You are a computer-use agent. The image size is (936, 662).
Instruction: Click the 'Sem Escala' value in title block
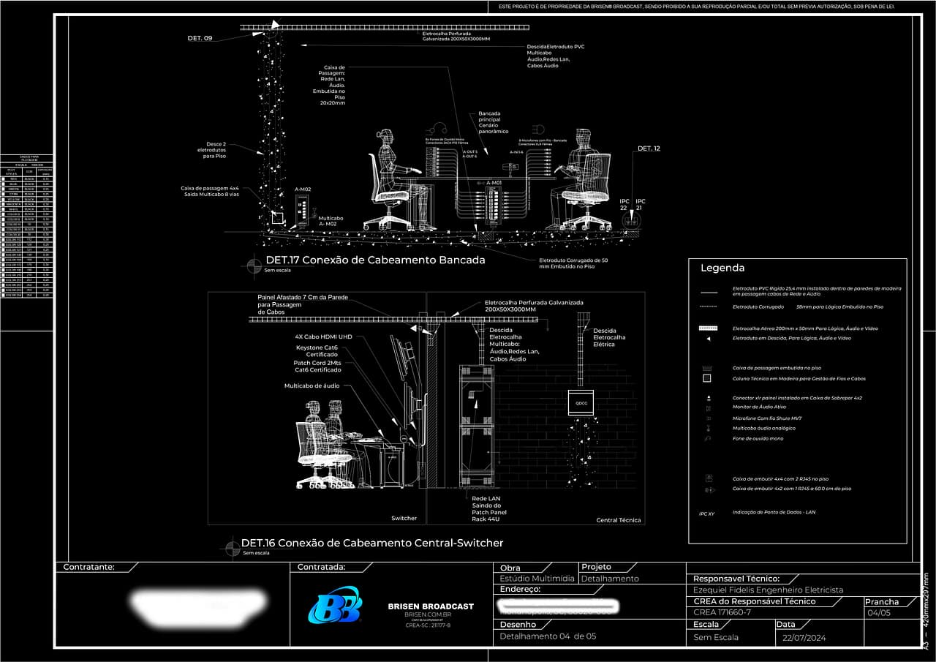[716, 637]
